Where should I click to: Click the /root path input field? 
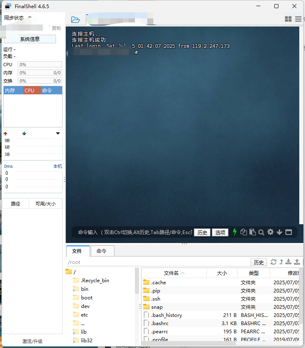pyautogui.click(x=158, y=262)
